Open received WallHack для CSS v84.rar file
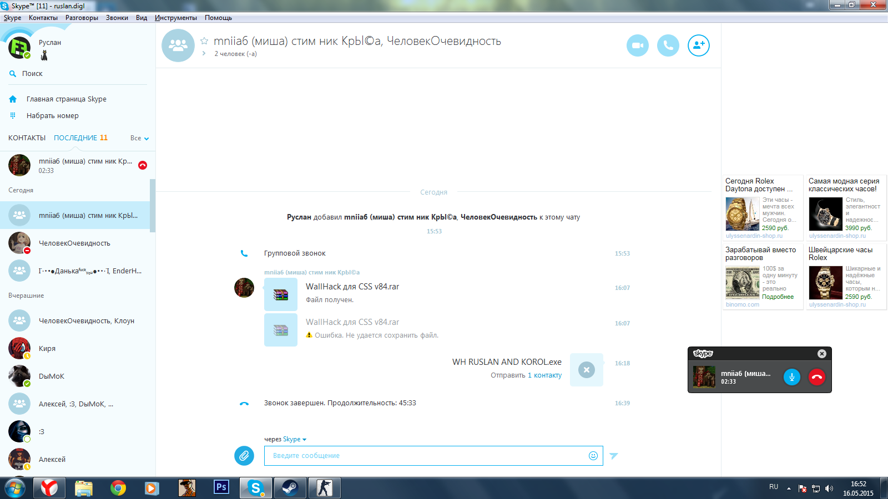This screenshot has height=499, width=888. tap(281, 294)
